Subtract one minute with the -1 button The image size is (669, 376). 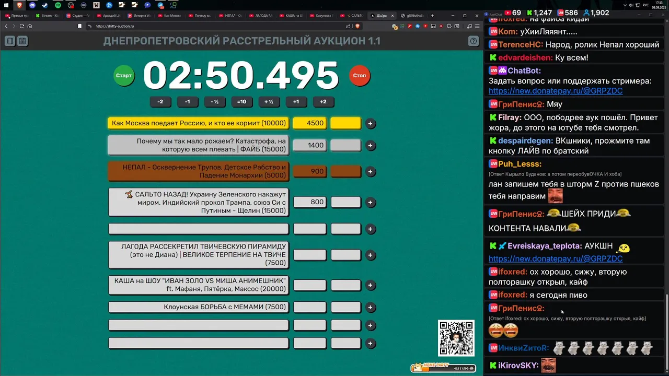tap(188, 102)
